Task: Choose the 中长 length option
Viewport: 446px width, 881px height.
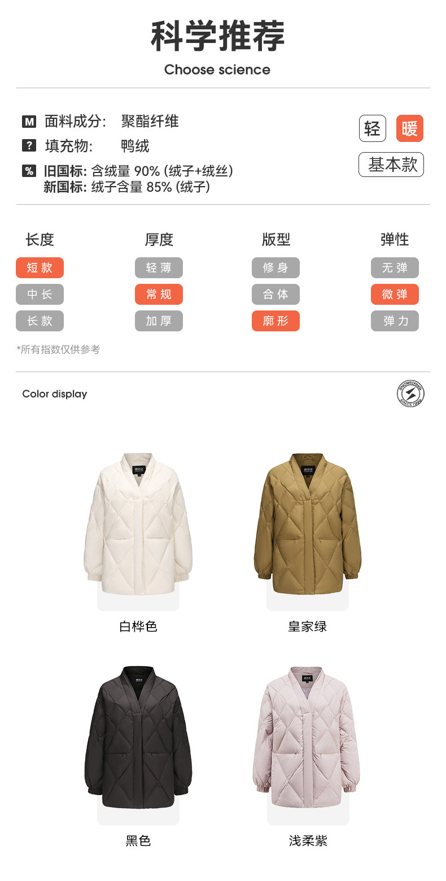Action: coord(40,294)
